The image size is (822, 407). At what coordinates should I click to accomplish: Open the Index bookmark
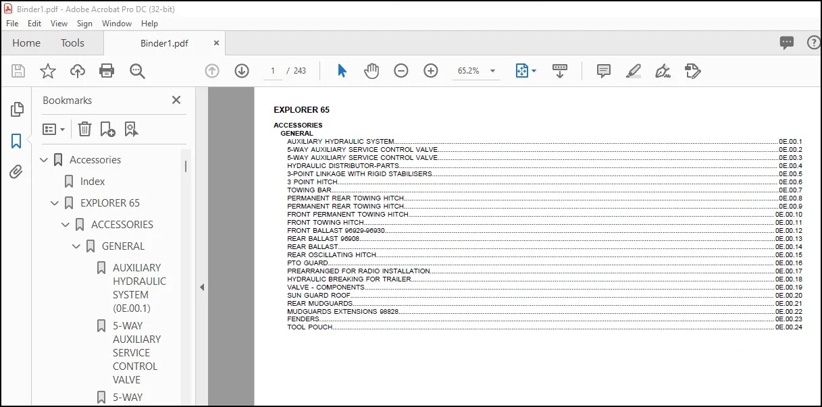point(93,182)
